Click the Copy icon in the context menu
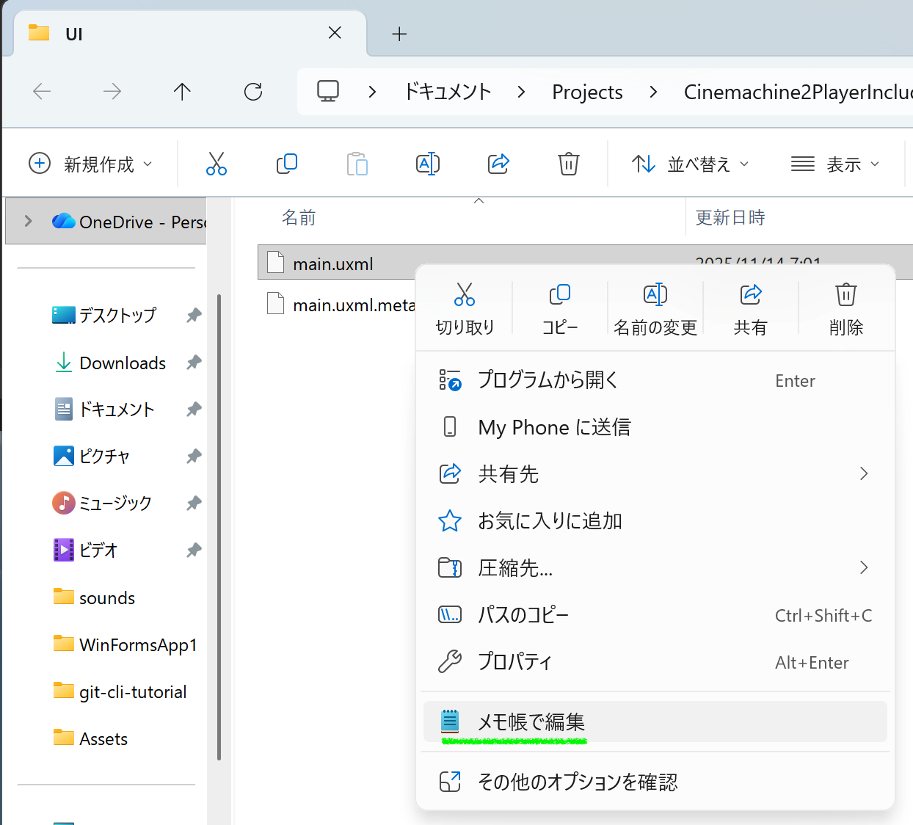The height and width of the screenshot is (825, 913). pos(559,295)
